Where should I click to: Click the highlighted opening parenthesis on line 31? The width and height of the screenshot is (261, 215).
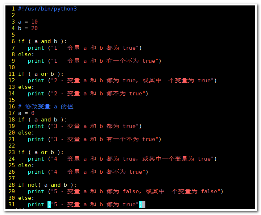[x=49, y=204]
